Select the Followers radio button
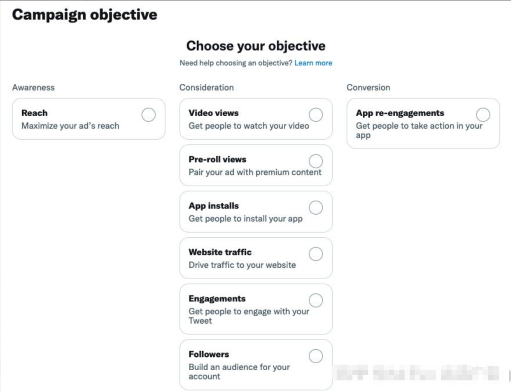Image resolution: width=511 pixels, height=392 pixels. [x=316, y=356]
